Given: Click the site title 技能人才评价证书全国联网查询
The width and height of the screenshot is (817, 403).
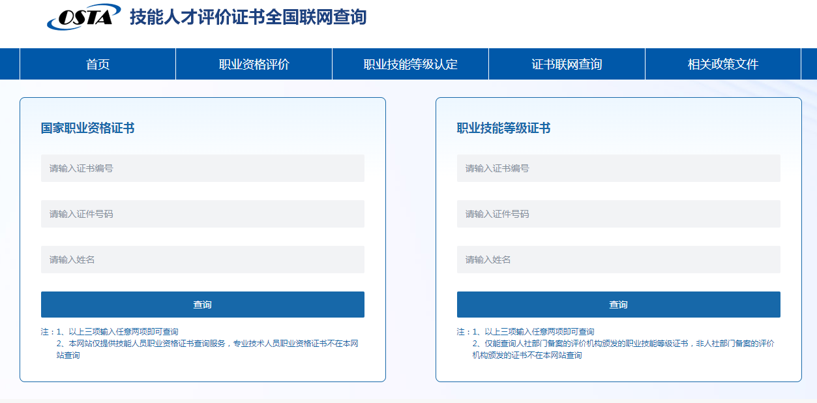Looking at the screenshot, I should 248,18.
